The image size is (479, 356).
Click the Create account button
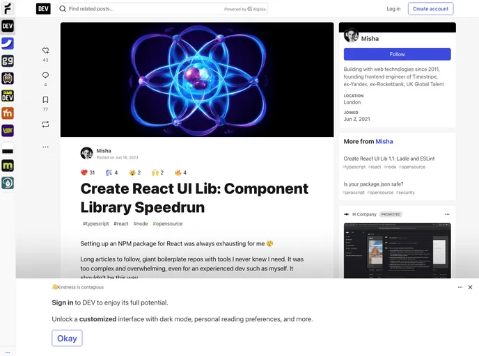430,9
